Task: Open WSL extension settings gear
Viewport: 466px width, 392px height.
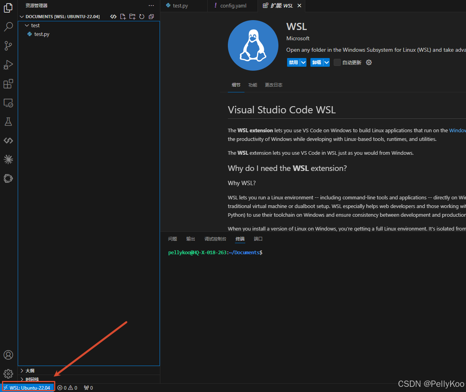Action: pyautogui.click(x=369, y=62)
